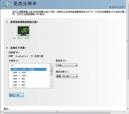Click horizontal scrollbar right arrow

[x=125, y=112]
